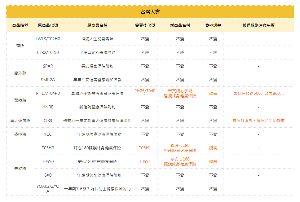Click the new code T05H1
The image size is (300, 202).
pyautogui.click(x=145, y=148)
